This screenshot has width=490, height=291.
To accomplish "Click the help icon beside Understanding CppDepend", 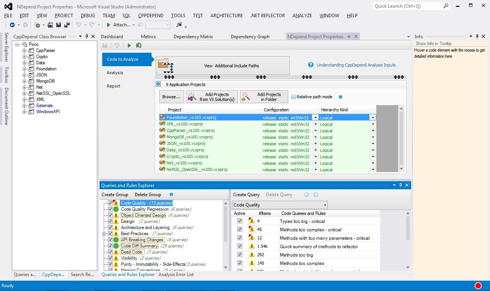I will [311, 65].
